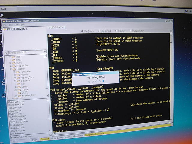
Task: Open file OLED003.spin in list
Action: [16, 113]
